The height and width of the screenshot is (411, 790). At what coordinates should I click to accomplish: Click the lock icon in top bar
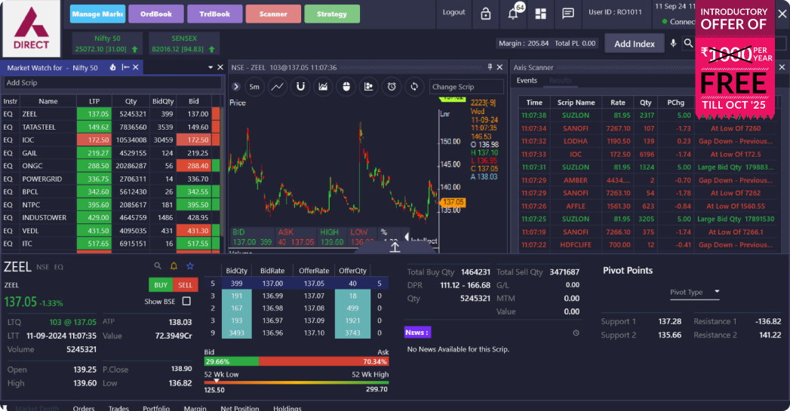485,14
